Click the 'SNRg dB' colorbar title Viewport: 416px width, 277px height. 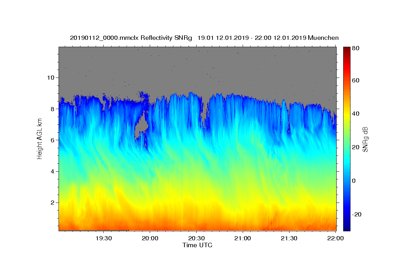point(365,139)
